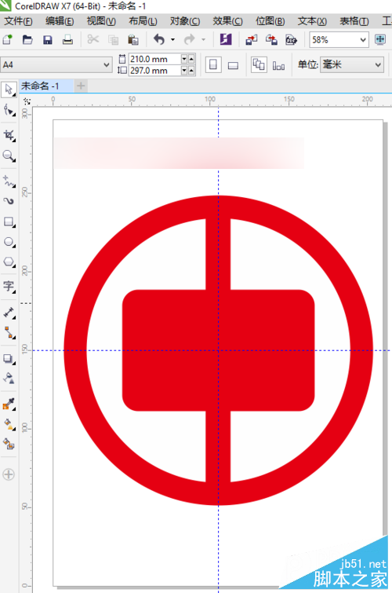Viewport: 392px width, 593px height.
Task: Click the page height 297.0 mm field
Action: [154, 71]
